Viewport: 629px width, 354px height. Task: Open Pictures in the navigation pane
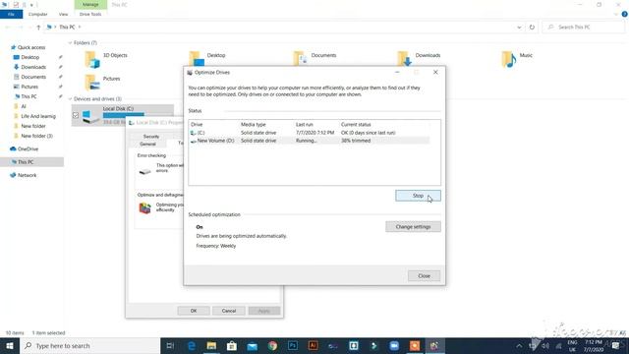(29, 87)
